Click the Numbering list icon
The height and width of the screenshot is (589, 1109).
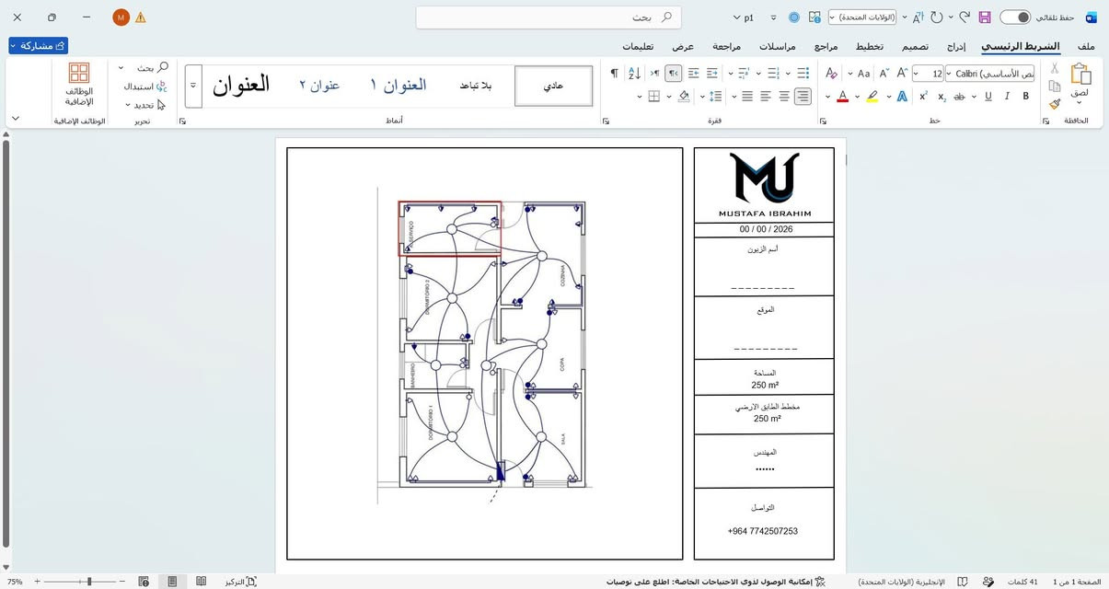774,74
